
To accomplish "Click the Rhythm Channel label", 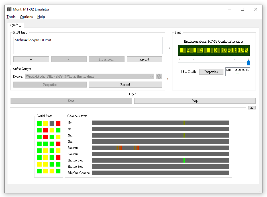I will [x=79, y=173].
